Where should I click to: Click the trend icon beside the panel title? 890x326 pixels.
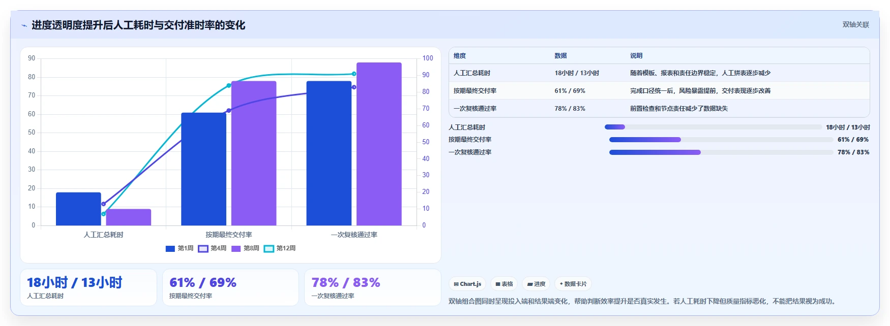tap(24, 25)
